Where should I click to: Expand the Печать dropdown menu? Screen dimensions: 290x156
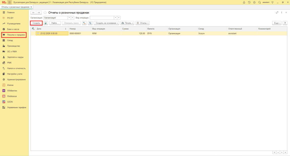click(x=127, y=23)
